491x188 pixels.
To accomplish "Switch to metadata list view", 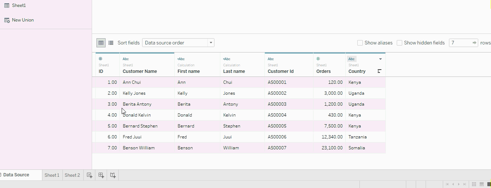I will pos(111,43).
